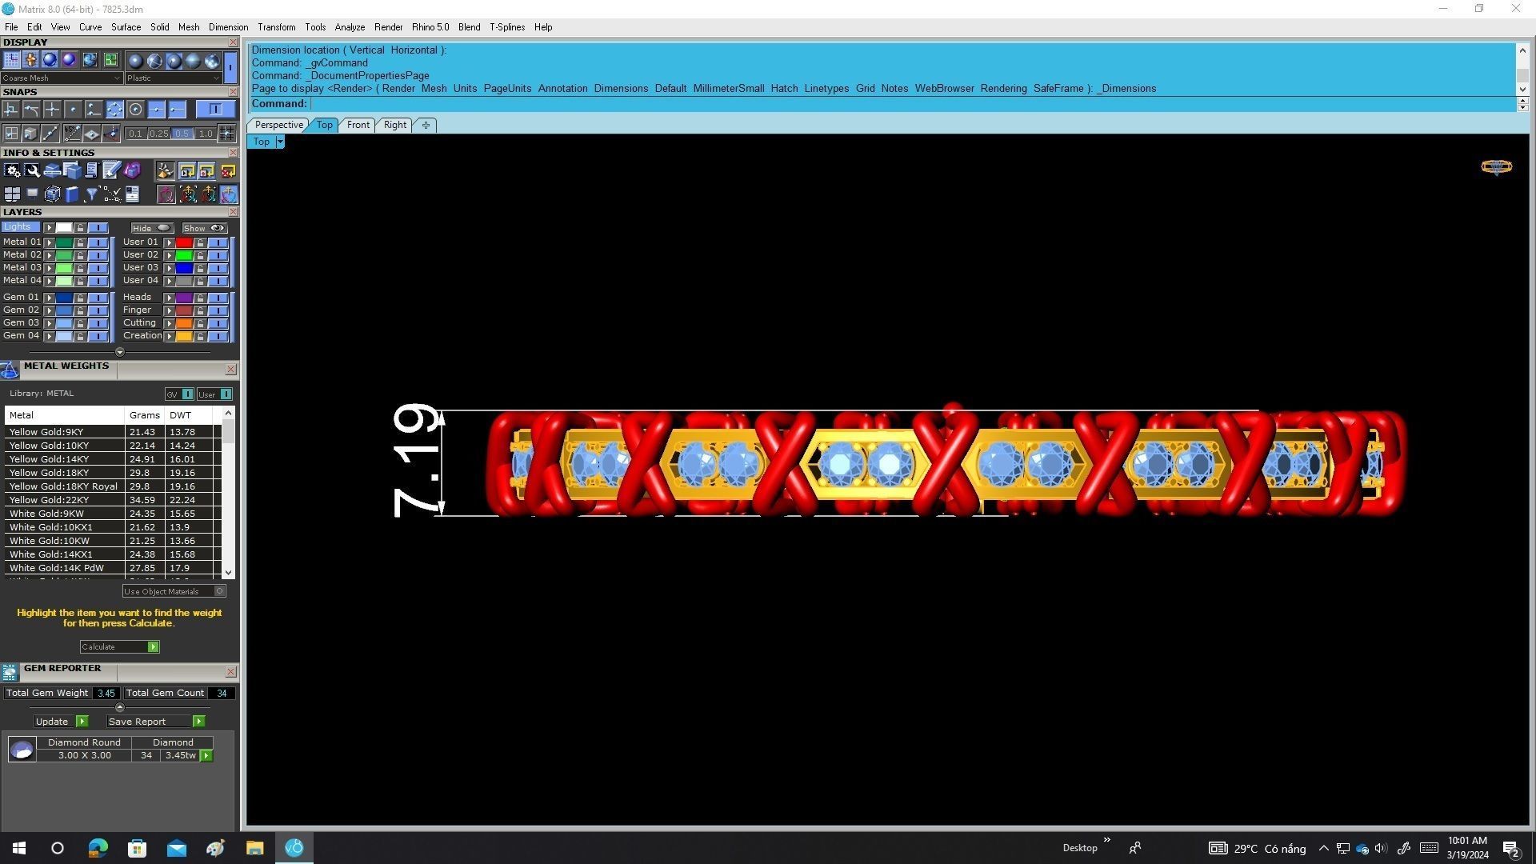The image size is (1536, 864).
Task: Open File Explorer from the taskbar
Action: pyautogui.click(x=254, y=848)
